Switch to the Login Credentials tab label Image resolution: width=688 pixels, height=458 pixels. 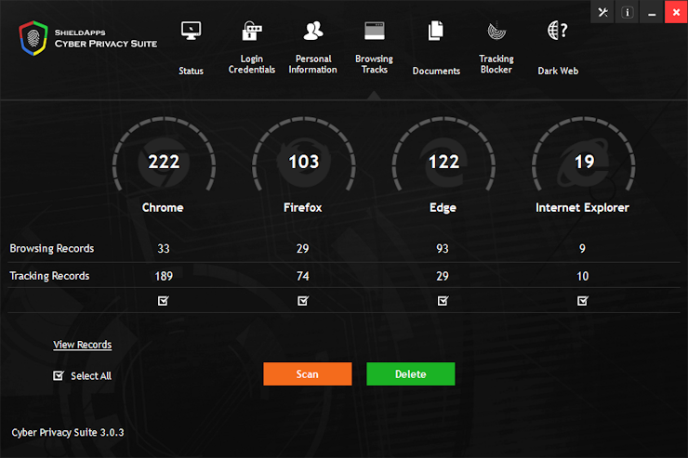252,64
